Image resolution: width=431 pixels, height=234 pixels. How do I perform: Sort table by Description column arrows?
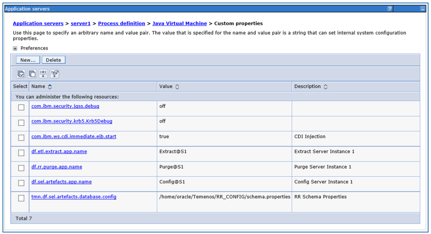pos(325,87)
